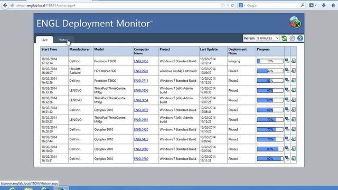Click the green document icon for ENGL0981

[x=294, y=71]
